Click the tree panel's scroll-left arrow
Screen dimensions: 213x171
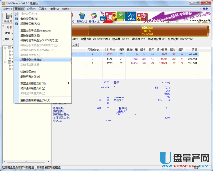pos(5,162)
